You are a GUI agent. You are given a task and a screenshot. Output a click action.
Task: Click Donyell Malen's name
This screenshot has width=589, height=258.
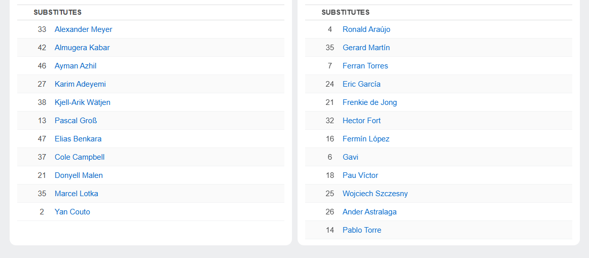click(x=79, y=175)
